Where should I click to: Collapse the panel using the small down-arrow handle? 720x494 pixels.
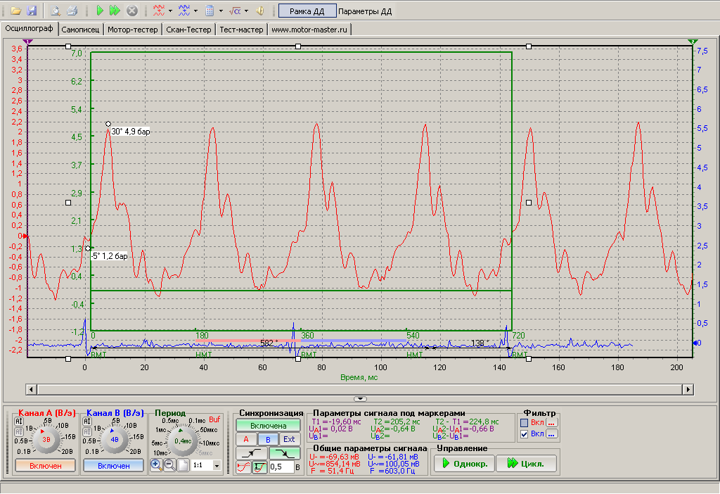point(360,399)
